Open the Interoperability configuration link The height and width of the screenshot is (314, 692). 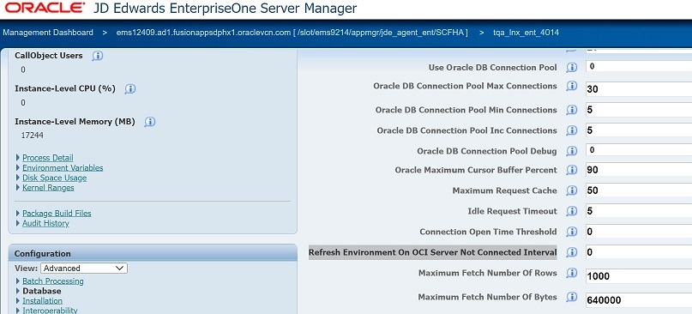point(50,311)
